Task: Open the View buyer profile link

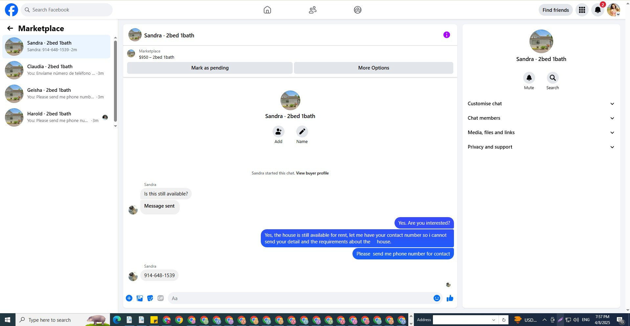Action: click(312, 173)
